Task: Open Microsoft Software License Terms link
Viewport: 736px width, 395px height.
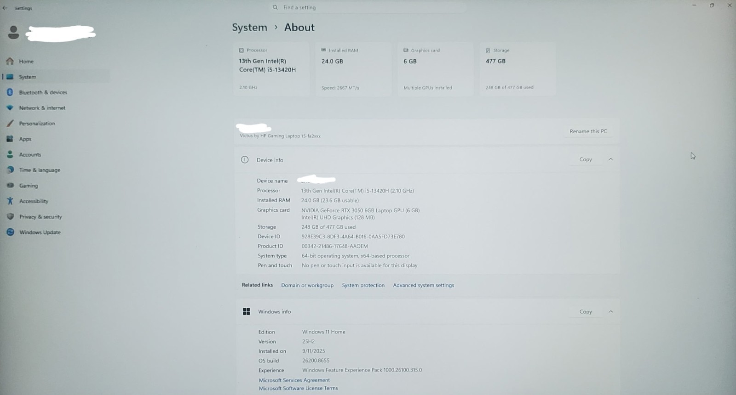Action: click(x=298, y=389)
